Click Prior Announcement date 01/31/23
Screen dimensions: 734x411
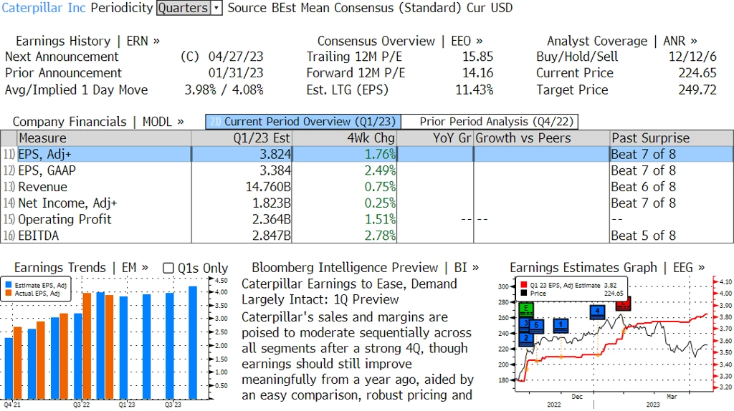[236, 74]
